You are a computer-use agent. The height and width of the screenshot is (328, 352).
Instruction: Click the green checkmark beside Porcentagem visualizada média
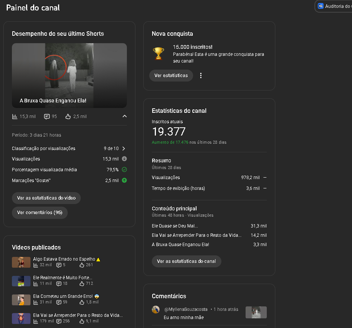124,170
